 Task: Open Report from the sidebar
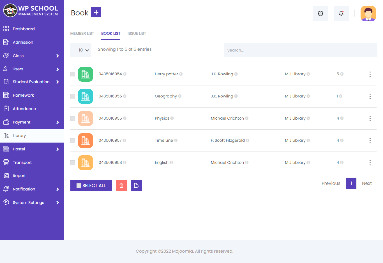click(32, 176)
